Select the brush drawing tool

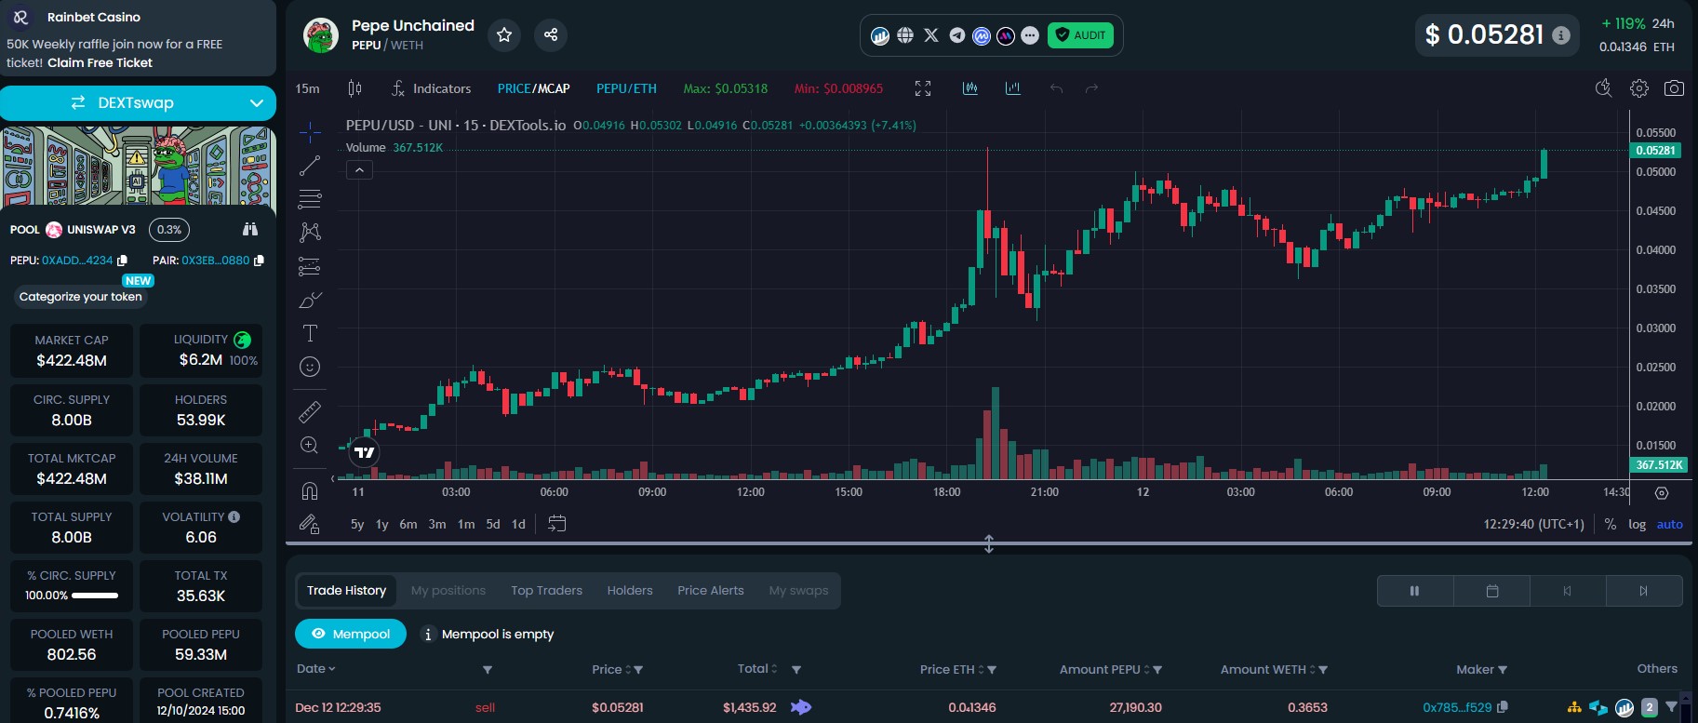coord(310,300)
